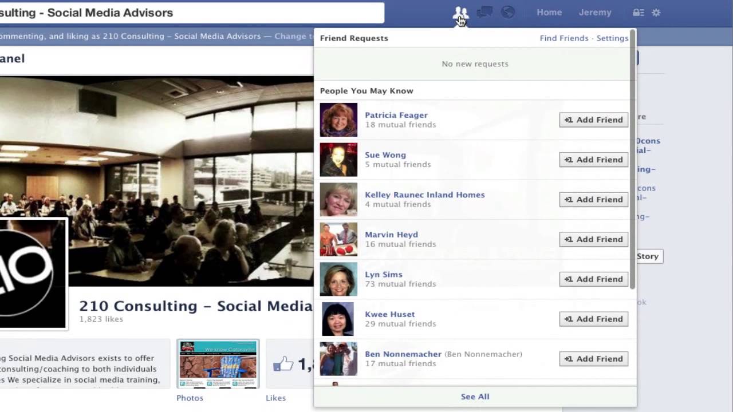Viewport: 733px width, 412px height.
Task: Click '29 mutual friends' under Kwee Huset
Action: coord(400,324)
